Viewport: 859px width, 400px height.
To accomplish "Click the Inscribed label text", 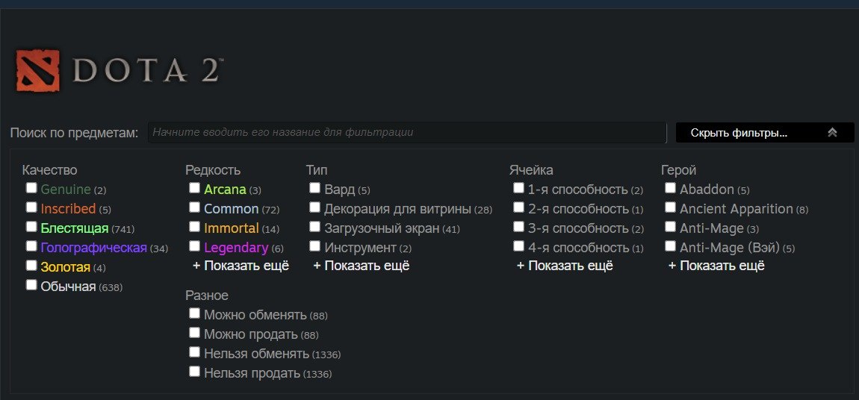I will pyautogui.click(x=68, y=209).
